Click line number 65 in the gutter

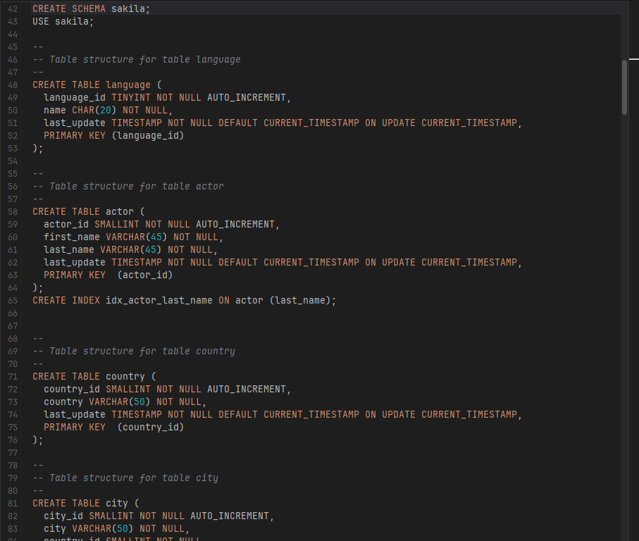point(13,300)
